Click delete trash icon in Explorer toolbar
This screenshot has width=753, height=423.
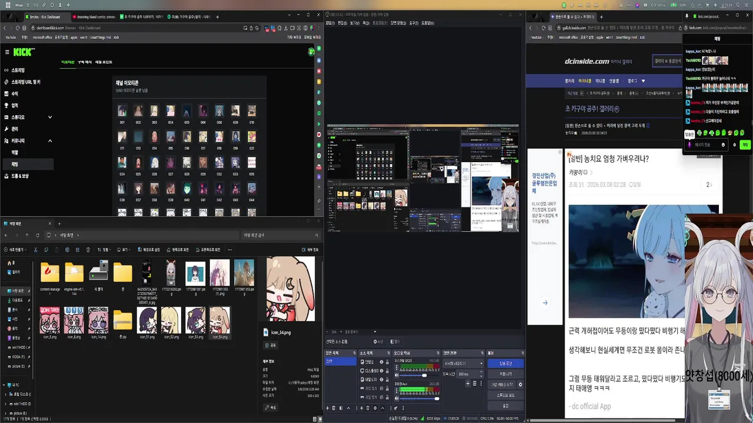[x=88, y=250]
